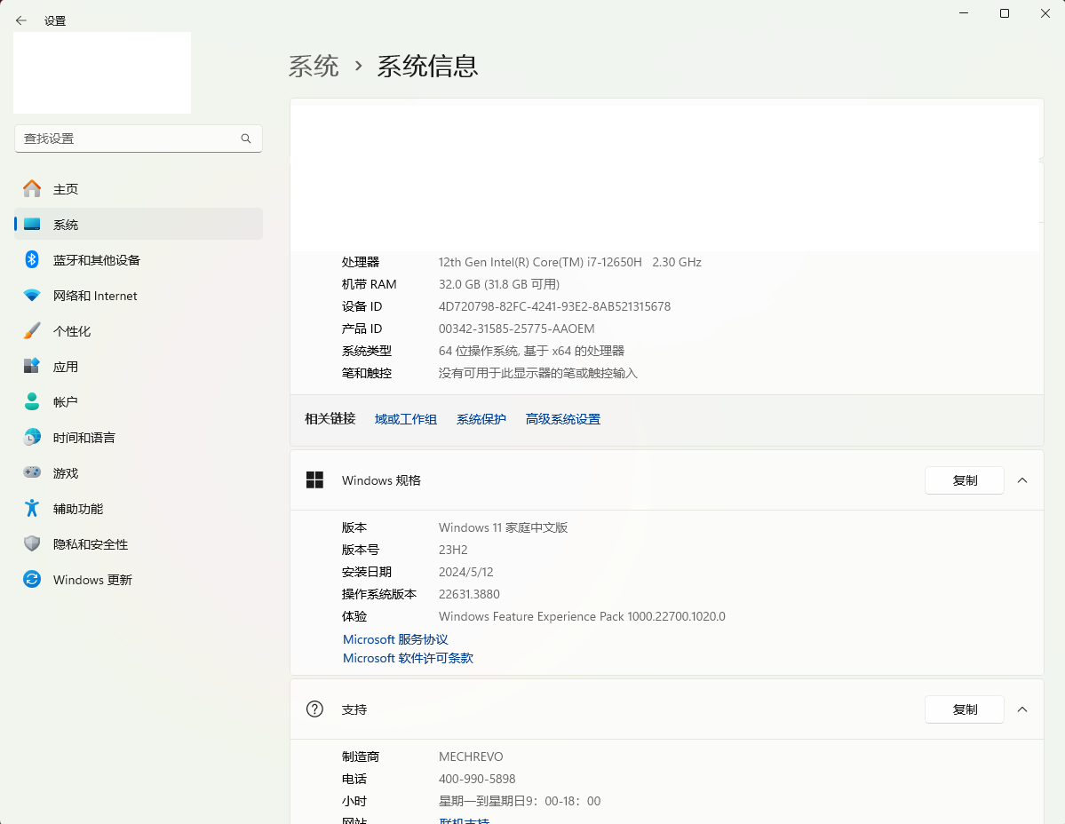The image size is (1065, 824).
Task: Click the Bluetooth icon in sidebar
Action: point(32,259)
